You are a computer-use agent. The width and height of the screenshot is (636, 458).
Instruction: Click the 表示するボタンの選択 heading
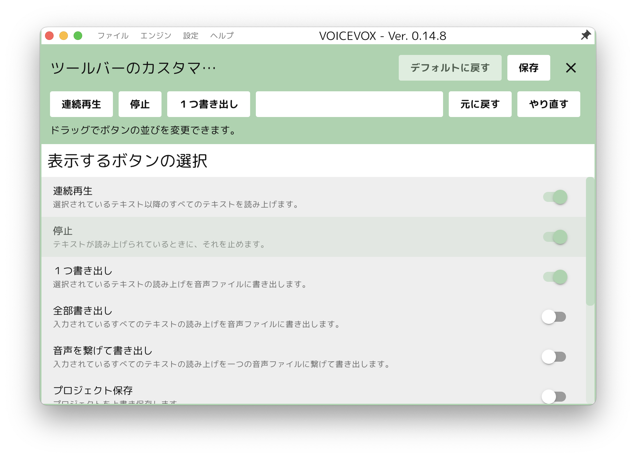tap(128, 161)
